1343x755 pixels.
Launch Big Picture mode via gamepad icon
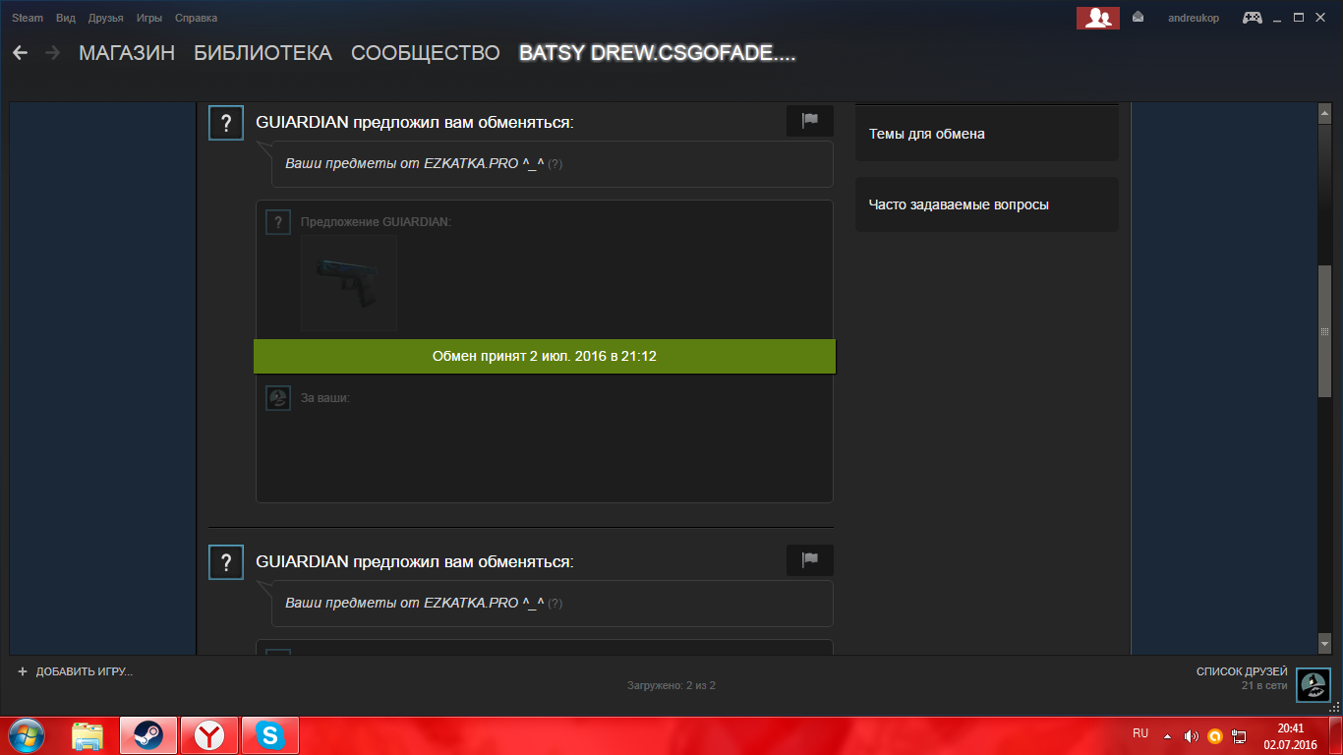coord(1253,18)
